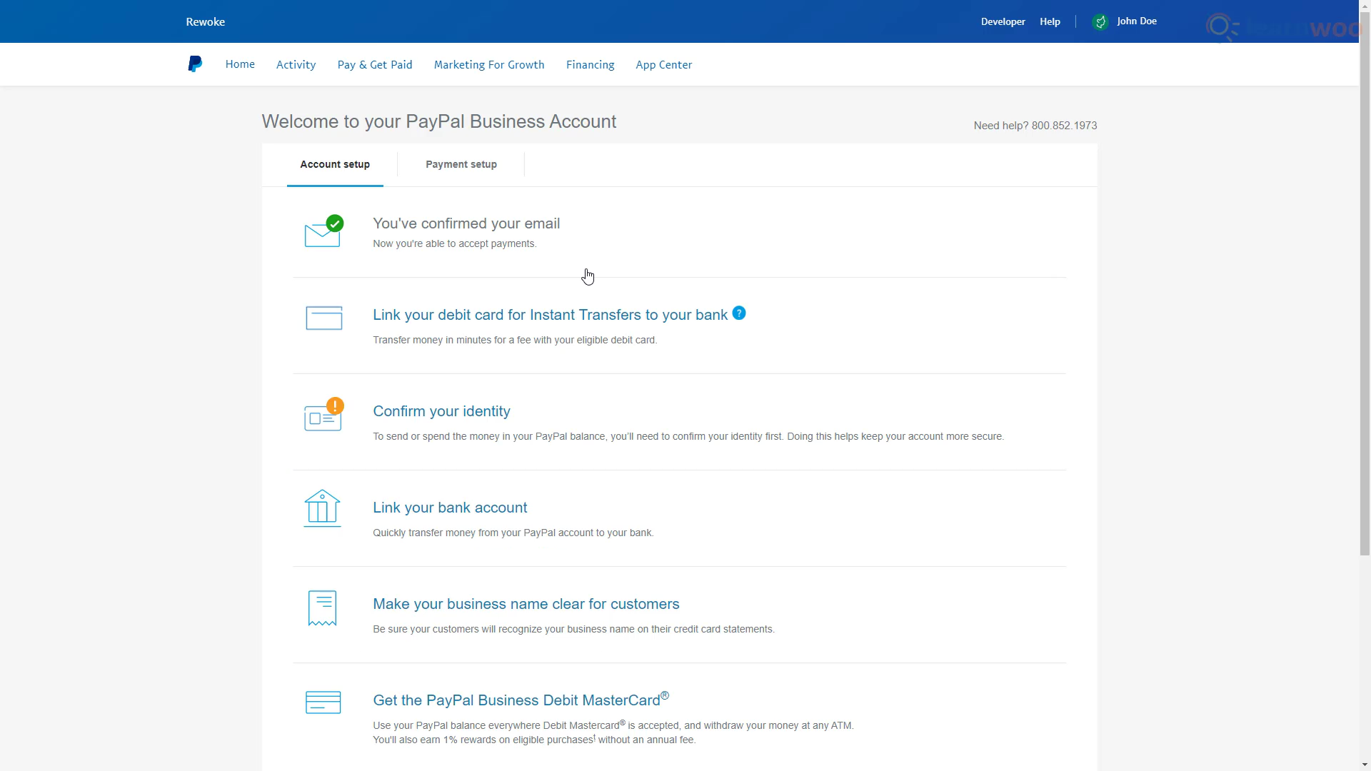Open the Financing menu item

591,65
